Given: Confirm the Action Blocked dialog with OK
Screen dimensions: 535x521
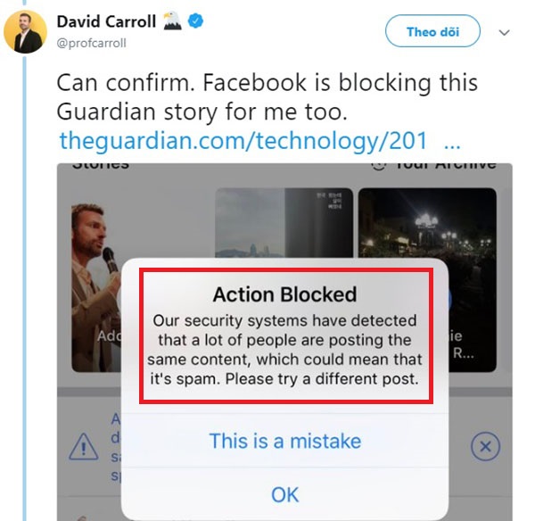Looking at the screenshot, I should [x=285, y=494].
